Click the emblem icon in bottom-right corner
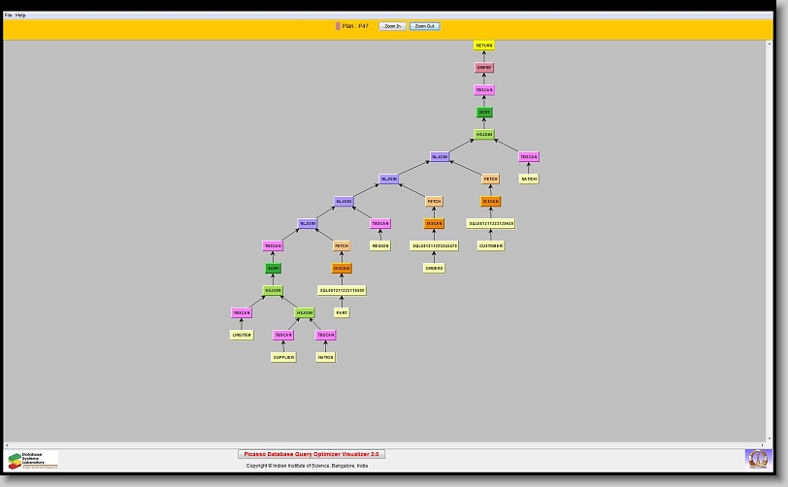The height and width of the screenshot is (487, 788). tap(756, 458)
